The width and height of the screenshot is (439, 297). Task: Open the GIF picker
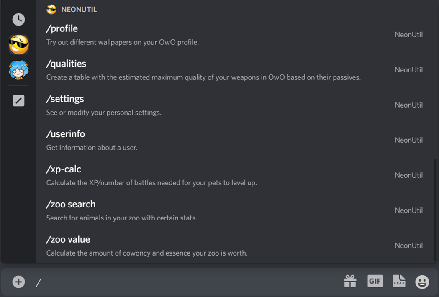click(375, 281)
